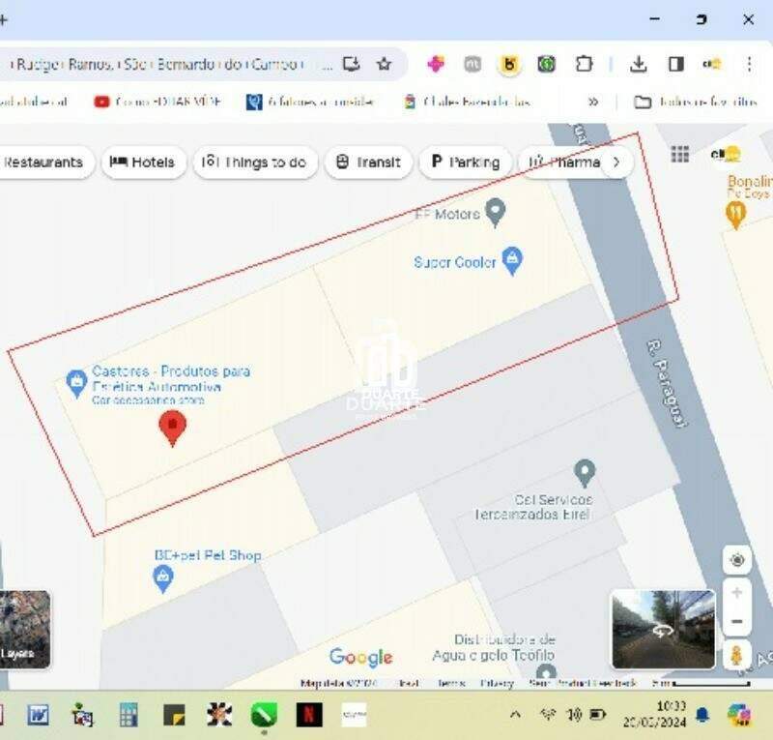This screenshot has width=773, height=740.
Task: Filter map by Pharmacies
Action: coord(564,162)
